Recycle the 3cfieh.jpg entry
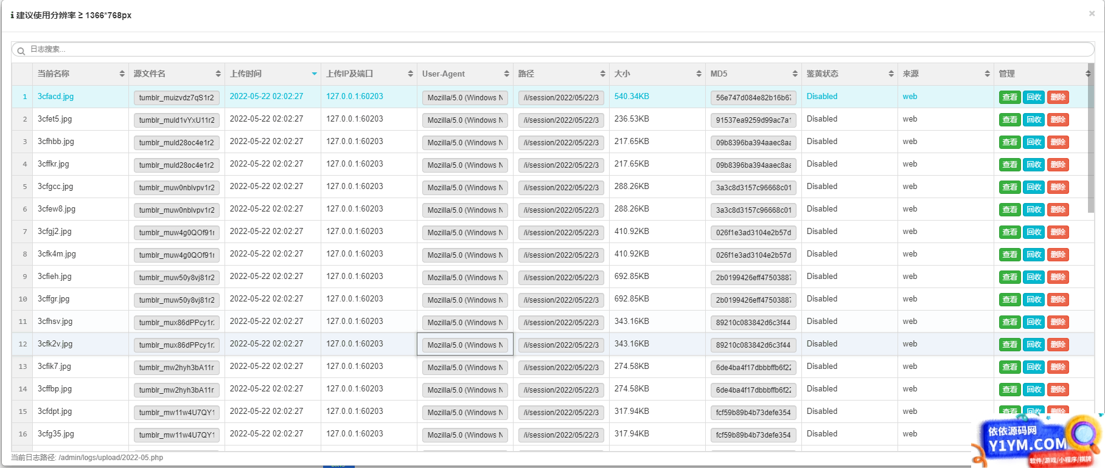Screen dimensions: 1105x468 [1034, 277]
